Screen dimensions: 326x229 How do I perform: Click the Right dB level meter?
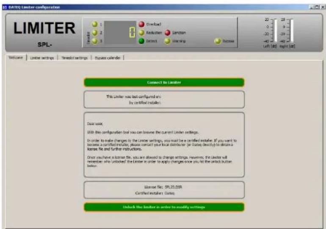pos(292,30)
